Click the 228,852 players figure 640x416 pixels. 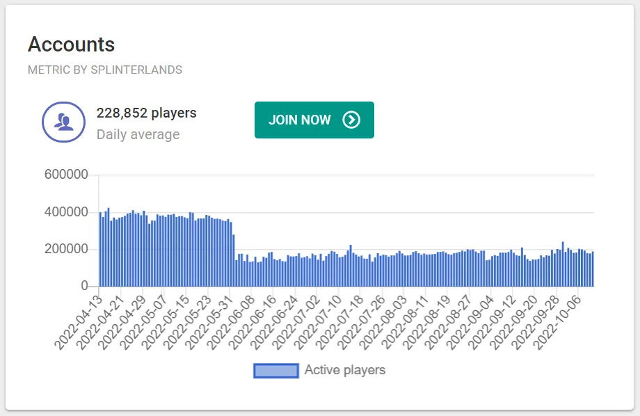[146, 113]
